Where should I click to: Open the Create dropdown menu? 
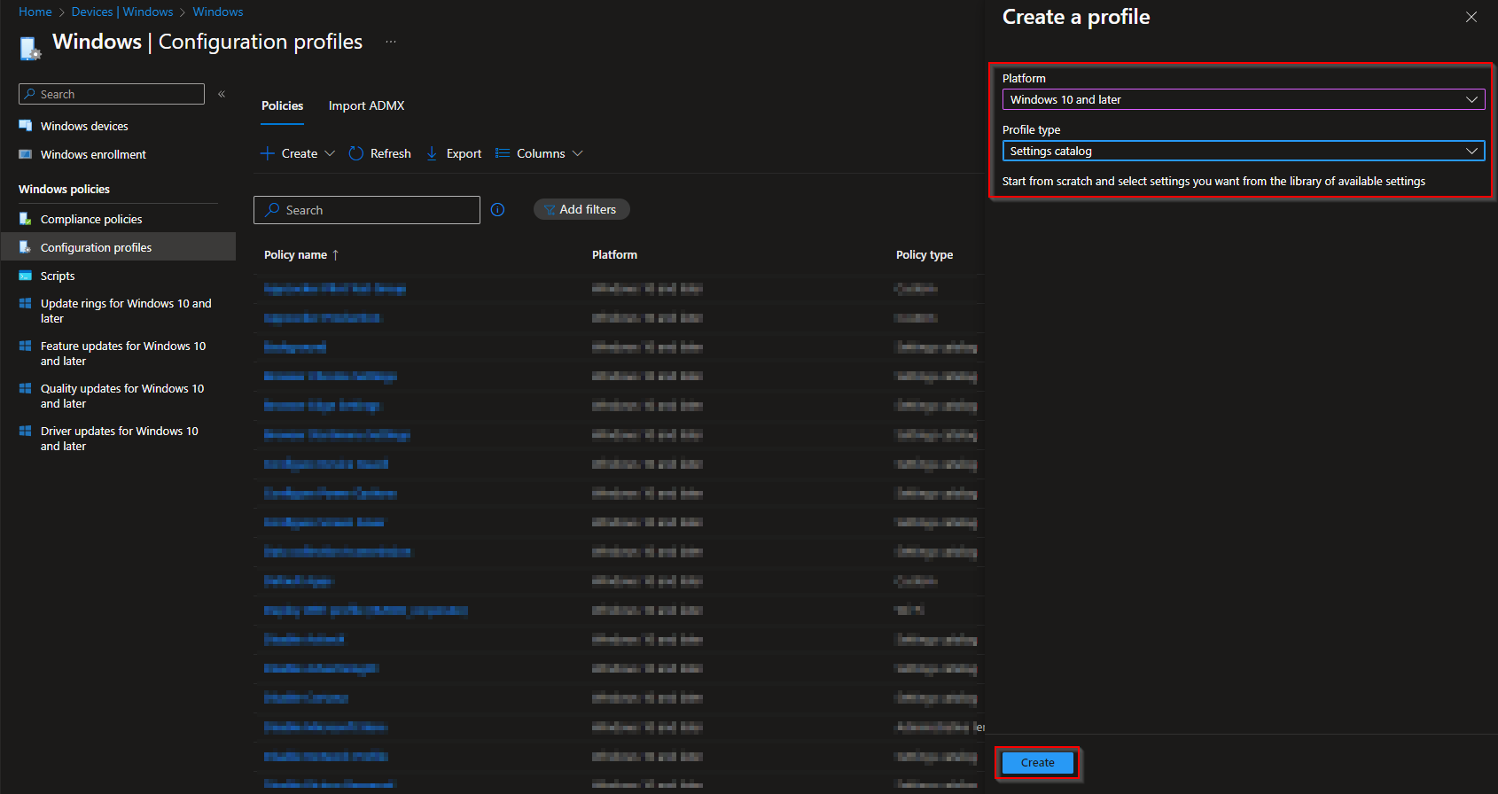(298, 153)
